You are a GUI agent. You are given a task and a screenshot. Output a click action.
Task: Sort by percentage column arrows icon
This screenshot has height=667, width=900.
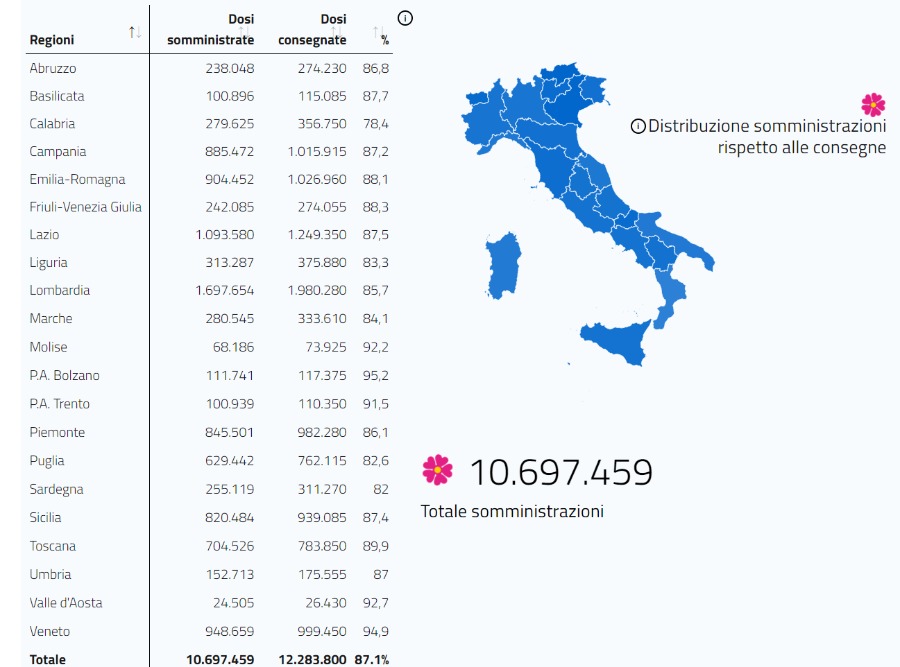(x=378, y=32)
